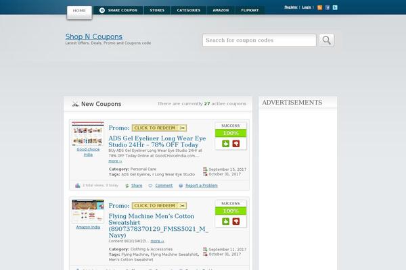Open the Clothing & Accessories category

click(x=152, y=249)
